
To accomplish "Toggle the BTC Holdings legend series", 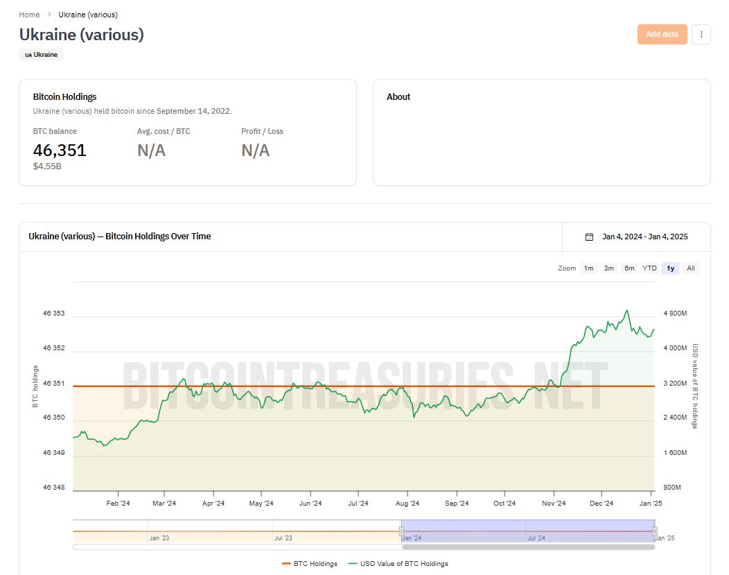I will point(310,563).
